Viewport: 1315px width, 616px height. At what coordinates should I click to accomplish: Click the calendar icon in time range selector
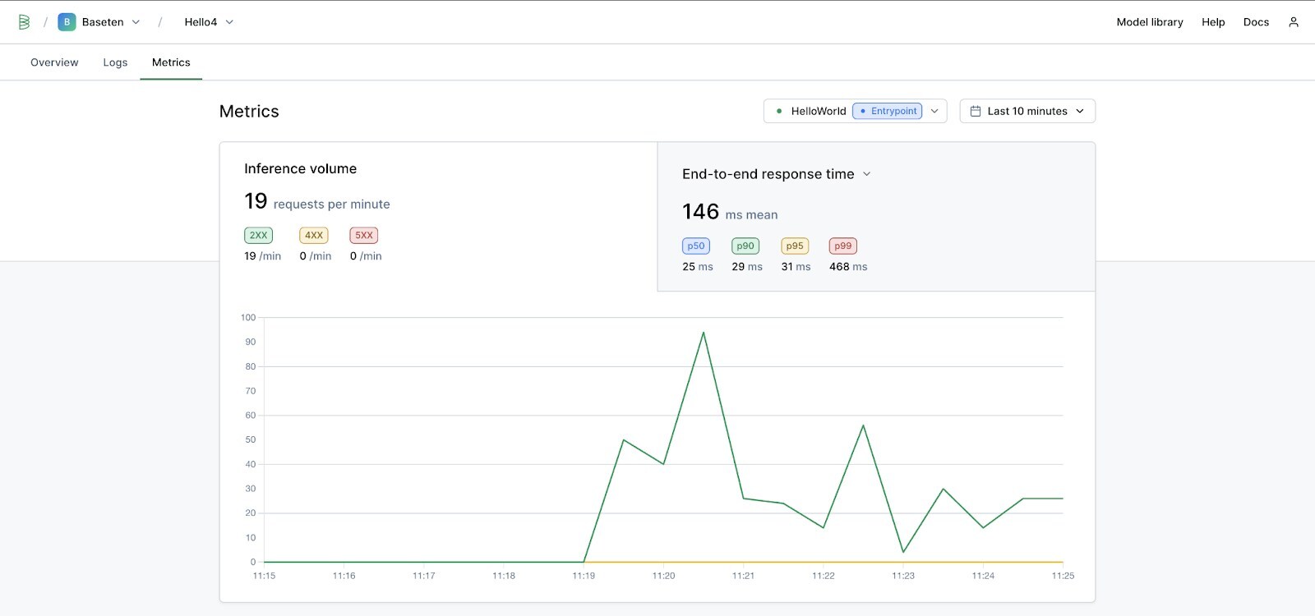tap(976, 111)
